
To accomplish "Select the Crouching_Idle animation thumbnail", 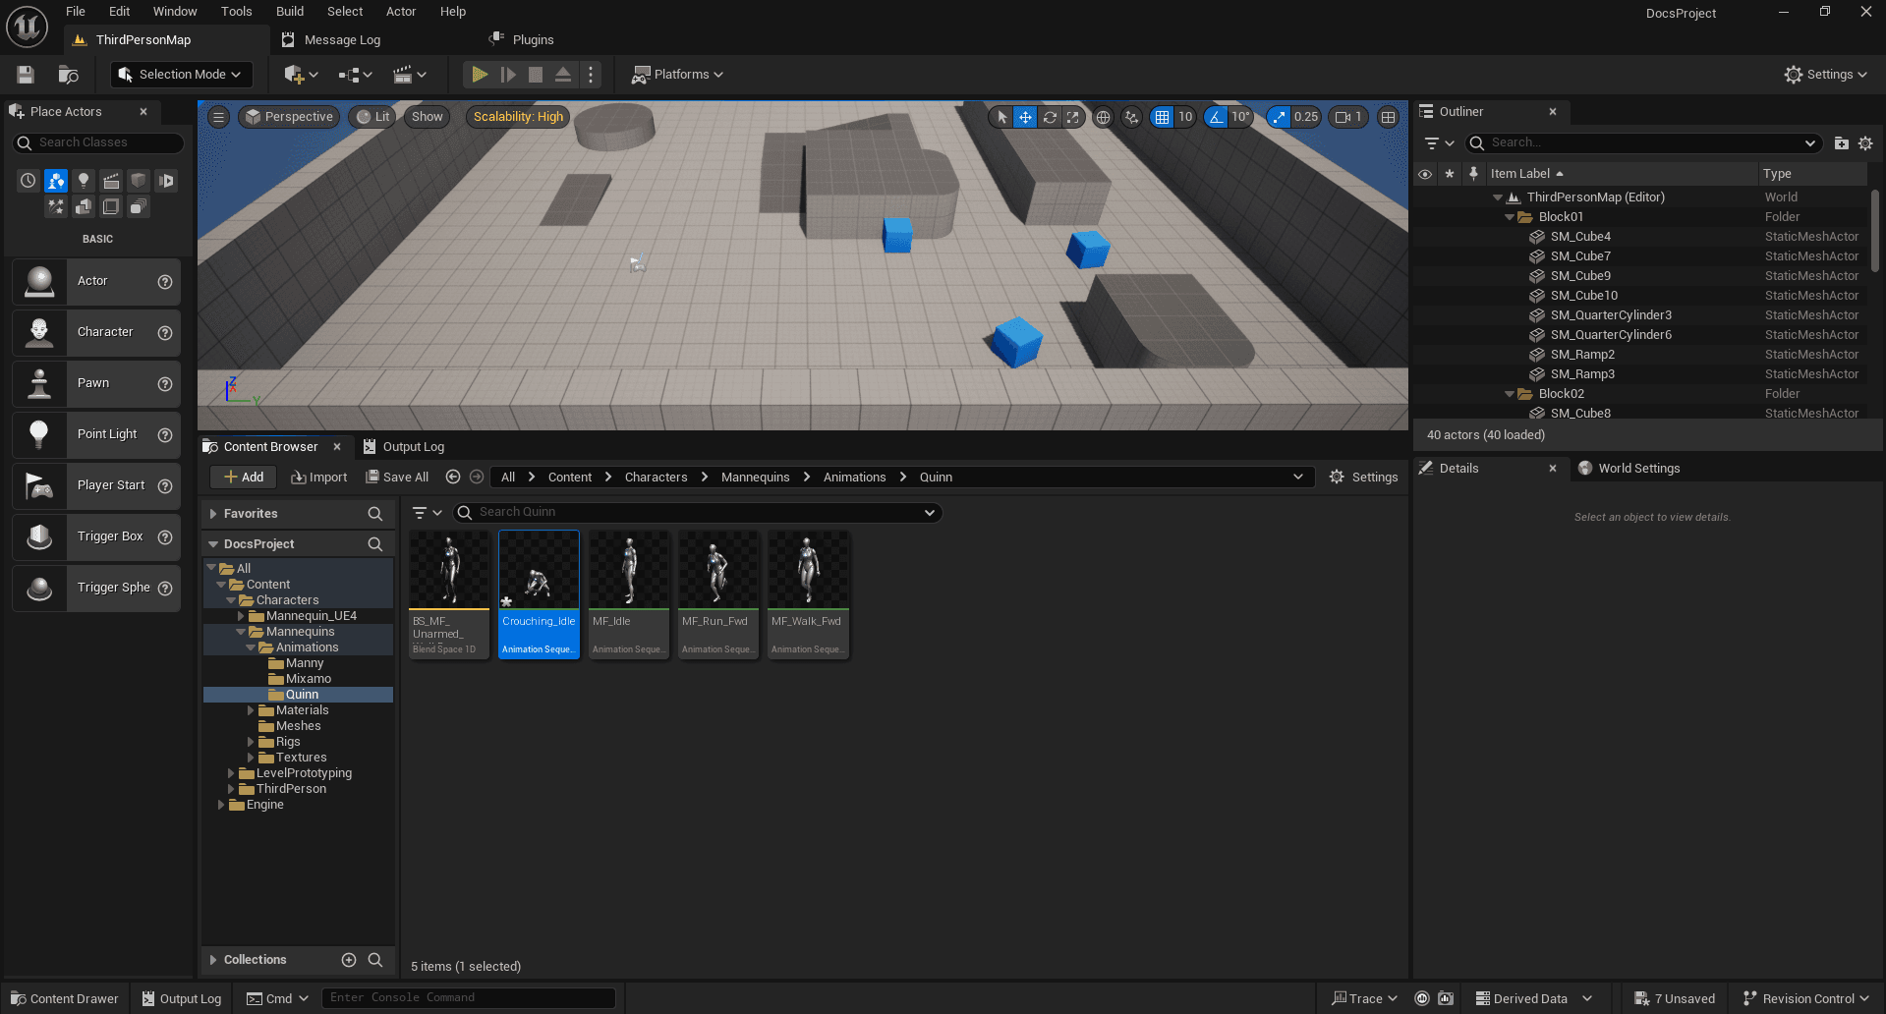I will (539, 595).
